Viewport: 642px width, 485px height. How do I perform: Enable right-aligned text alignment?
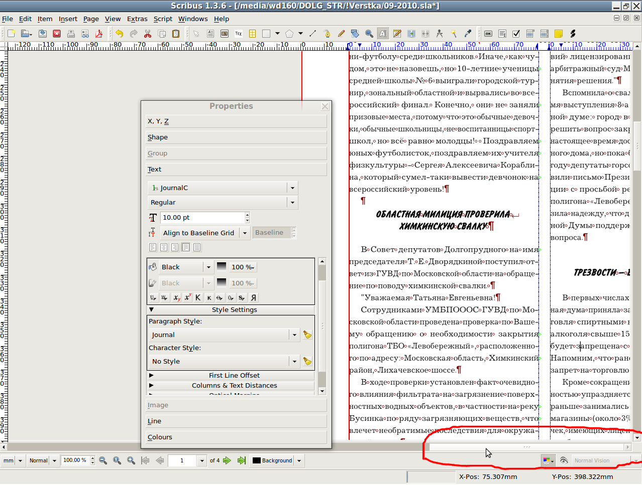pos(175,247)
